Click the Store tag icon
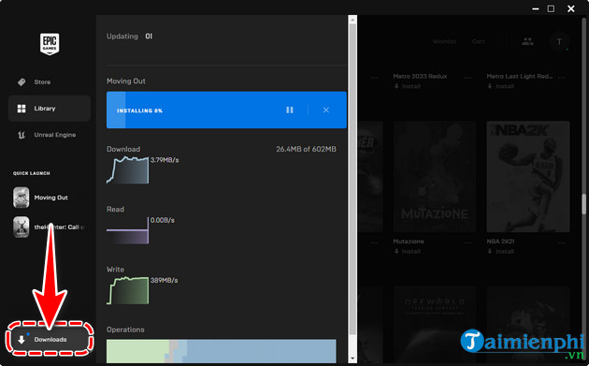589x366 pixels. tap(22, 81)
